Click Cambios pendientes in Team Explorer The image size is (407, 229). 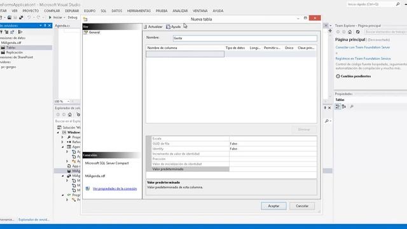pyautogui.click(x=355, y=76)
